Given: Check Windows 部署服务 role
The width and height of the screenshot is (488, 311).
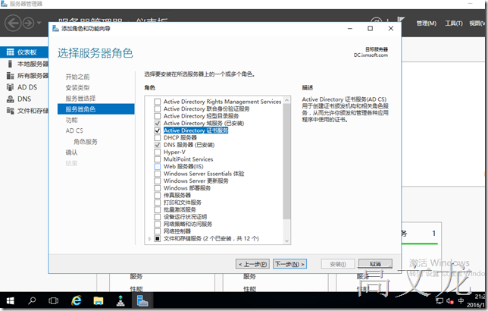Looking at the screenshot, I should [x=158, y=188].
